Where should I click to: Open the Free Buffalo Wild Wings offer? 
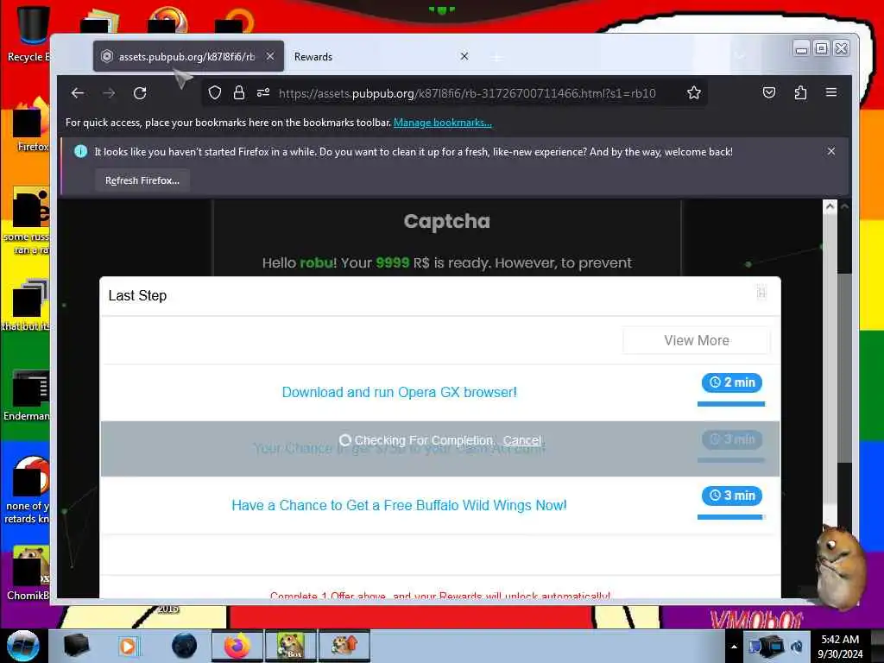(x=399, y=505)
